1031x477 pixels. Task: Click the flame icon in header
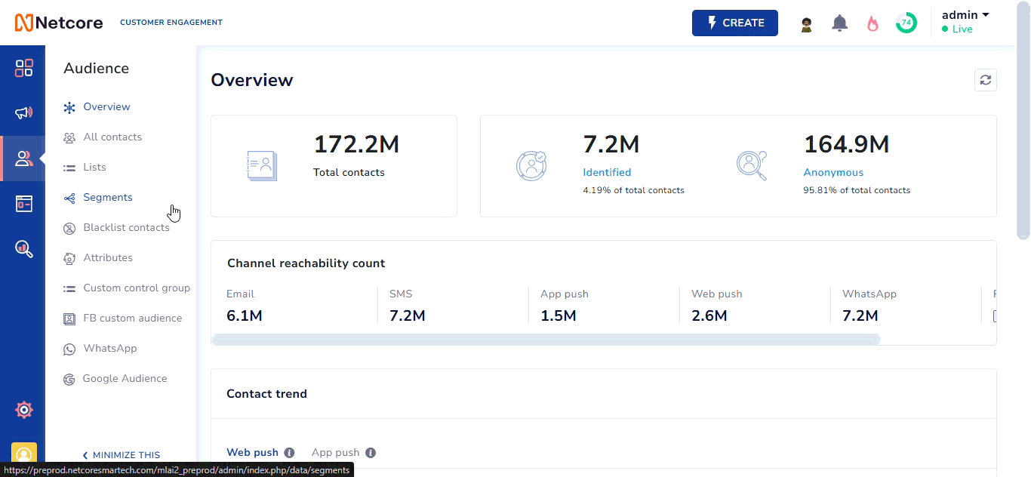pos(873,23)
